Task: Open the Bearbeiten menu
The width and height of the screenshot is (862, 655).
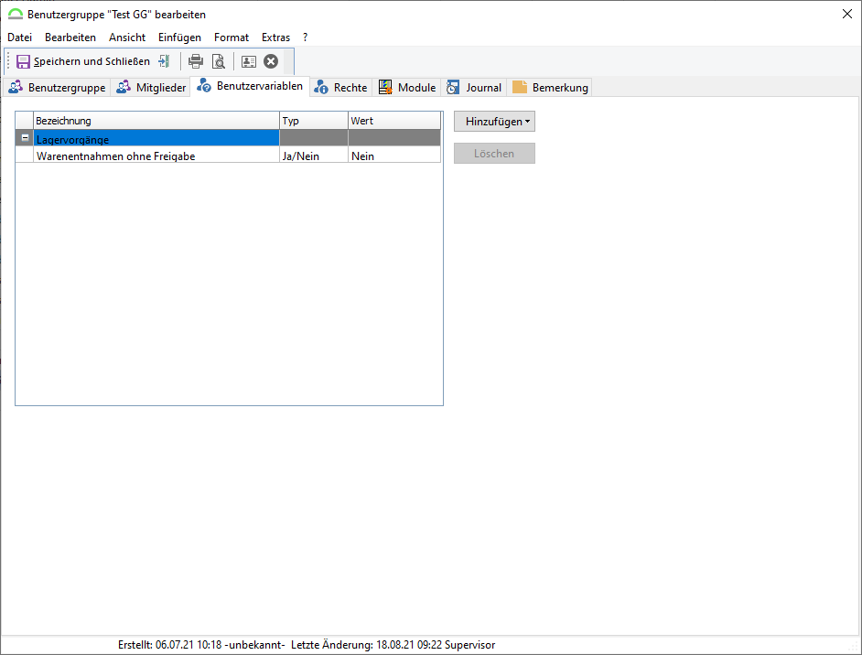Action: (70, 38)
